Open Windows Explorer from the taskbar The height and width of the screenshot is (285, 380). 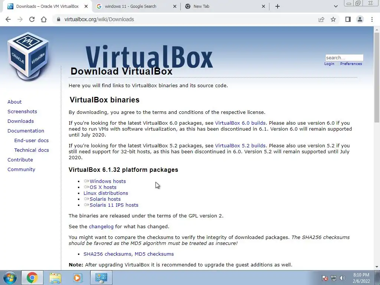(x=55, y=278)
